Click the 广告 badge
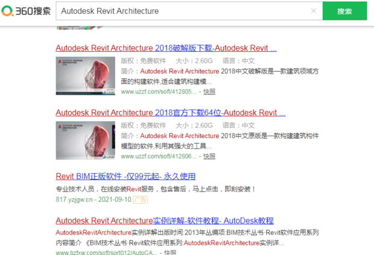This screenshot has height=255, width=374. 140,200
